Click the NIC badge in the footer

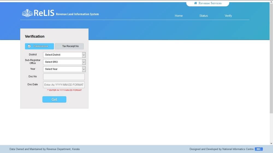(x=259, y=149)
